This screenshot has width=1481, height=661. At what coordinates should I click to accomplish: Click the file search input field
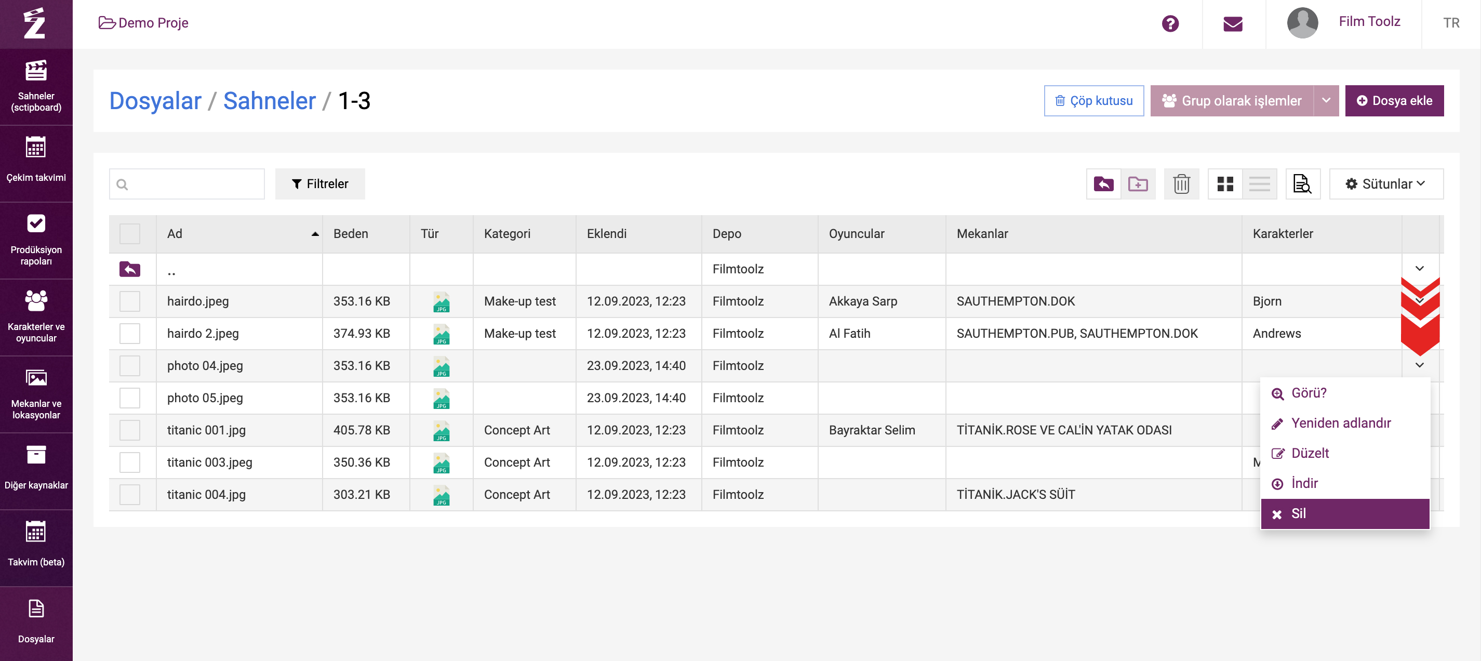click(187, 184)
